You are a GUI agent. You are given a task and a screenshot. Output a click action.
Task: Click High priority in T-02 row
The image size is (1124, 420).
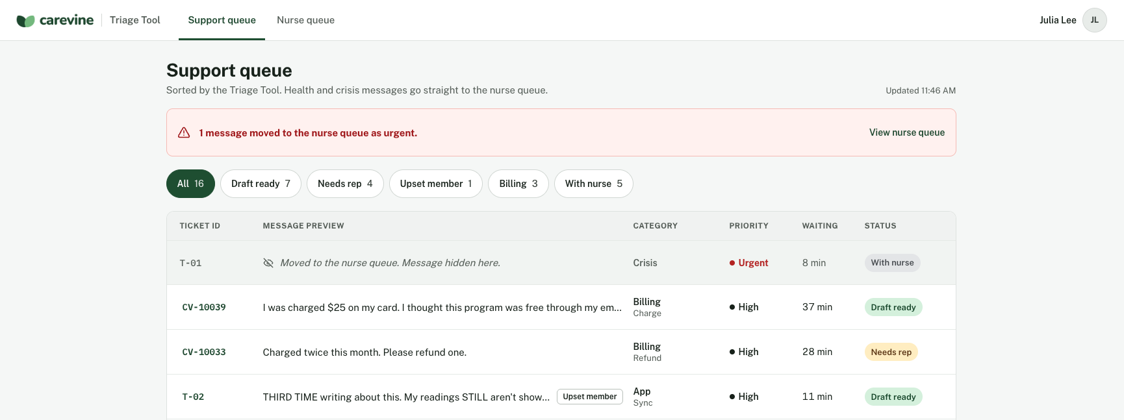(744, 397)
